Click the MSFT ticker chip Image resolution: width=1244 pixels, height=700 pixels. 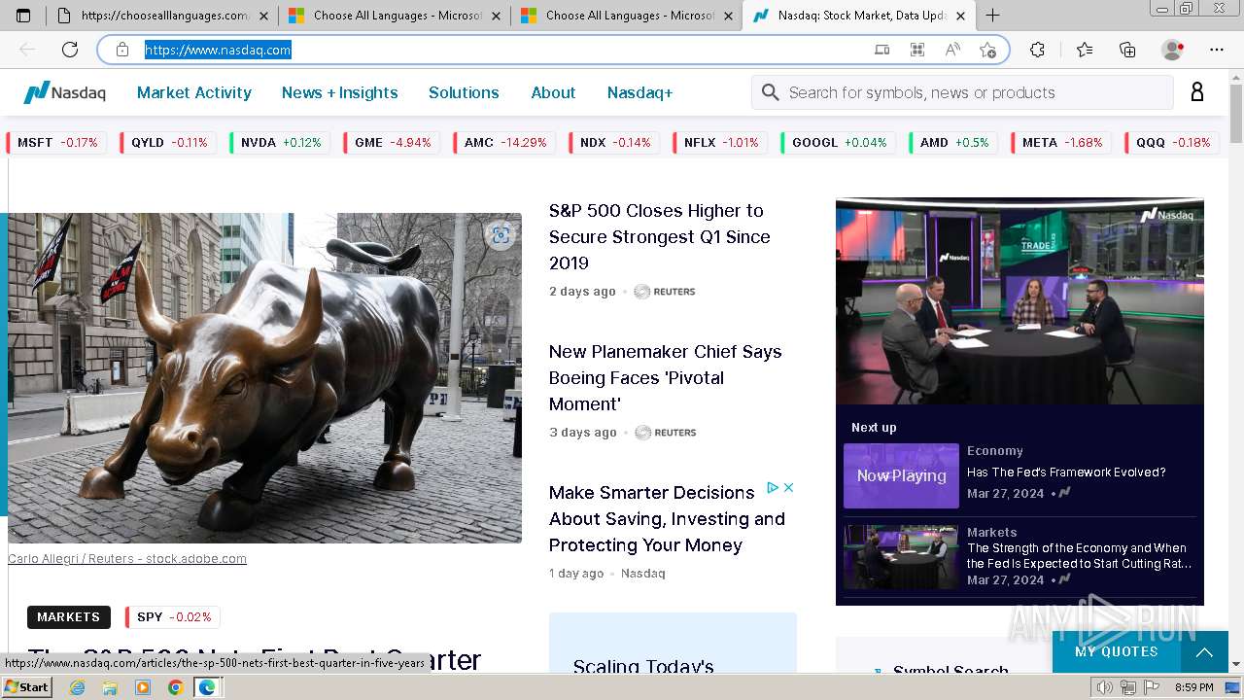pyautogui.click(x=57, y=142)
